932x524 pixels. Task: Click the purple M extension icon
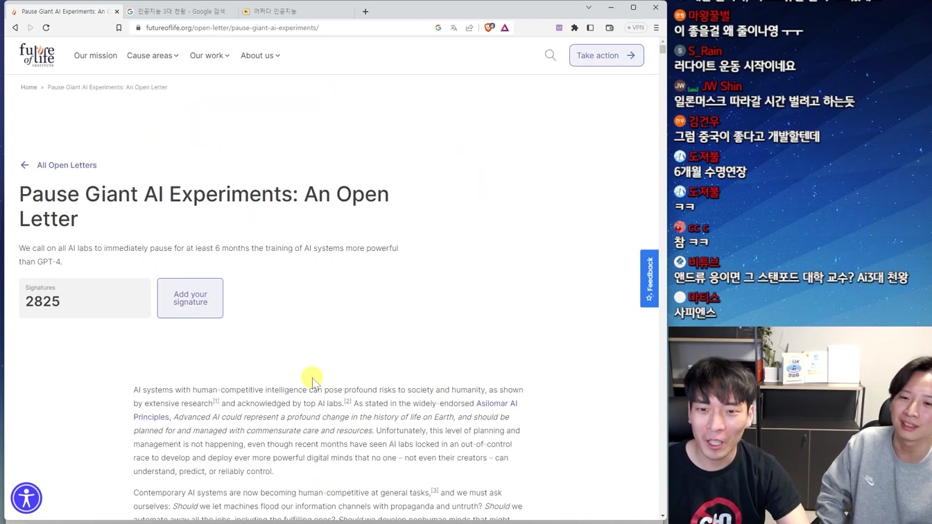559,28
